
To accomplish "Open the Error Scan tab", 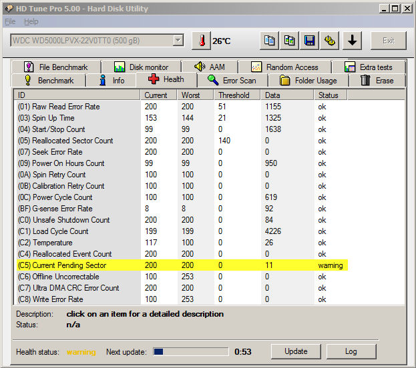I will [x=232, y=80].
